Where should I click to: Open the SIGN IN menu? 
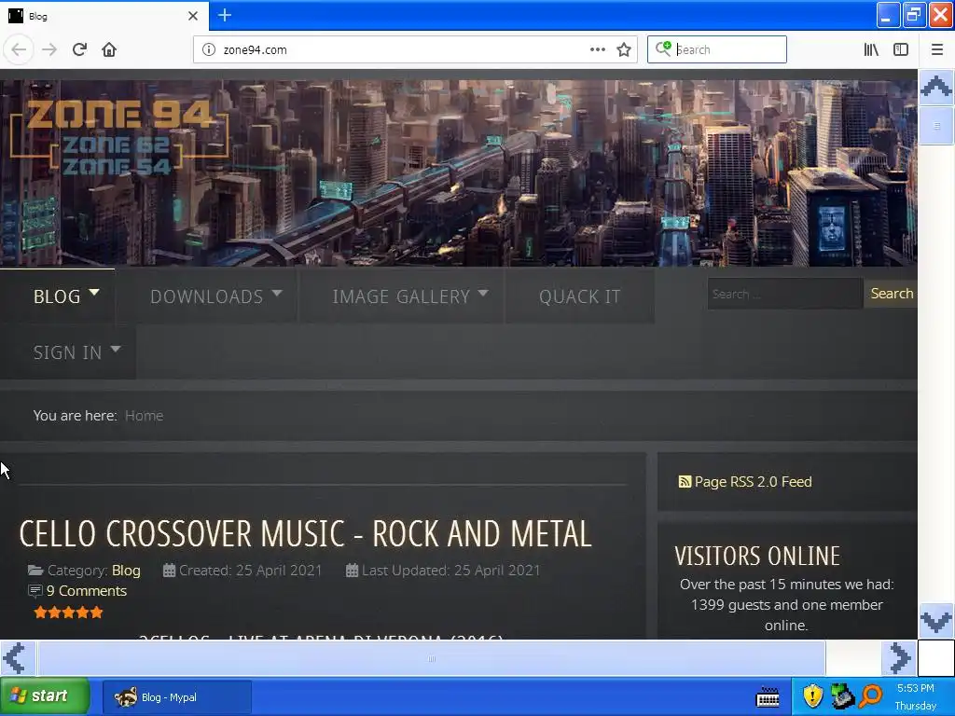[x=67, y=352]
